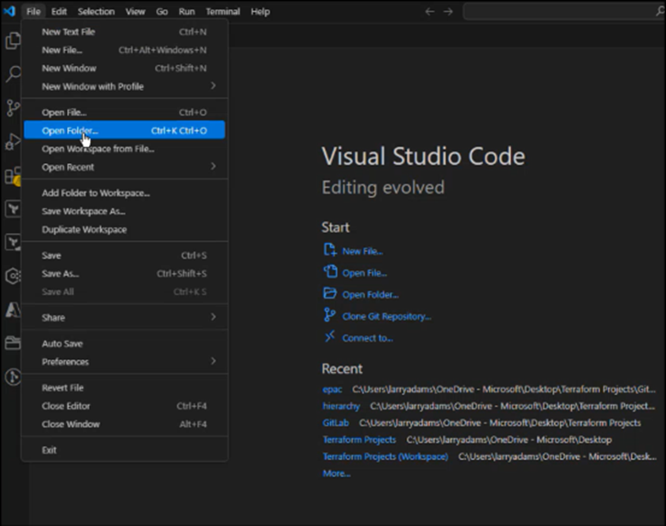This screenshot has width=666, height=526.
Task: Click Connect to... link
Action: pyautogui.click(x=368, y=338)
